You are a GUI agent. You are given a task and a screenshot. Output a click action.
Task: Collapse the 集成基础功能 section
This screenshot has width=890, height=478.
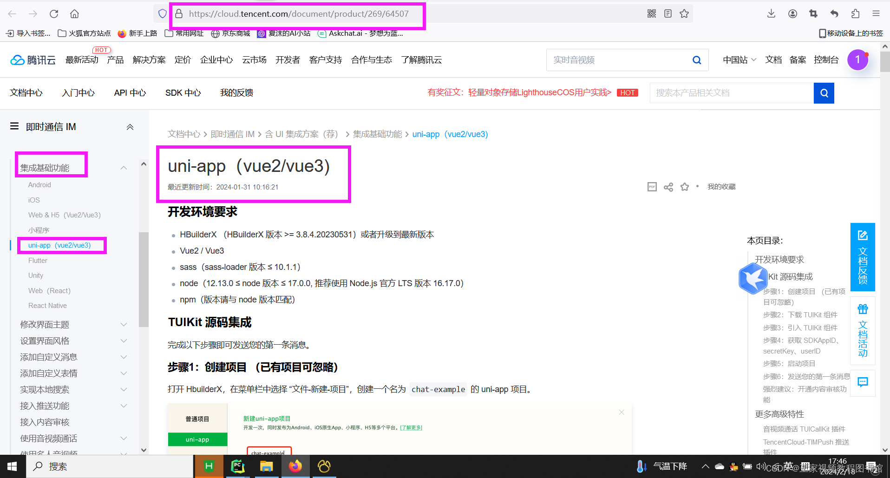pyautogui.click(x=123, y=167)
